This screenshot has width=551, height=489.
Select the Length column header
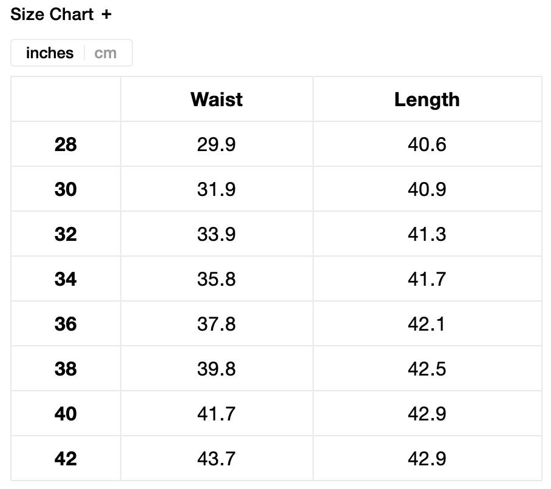[427, 99]
